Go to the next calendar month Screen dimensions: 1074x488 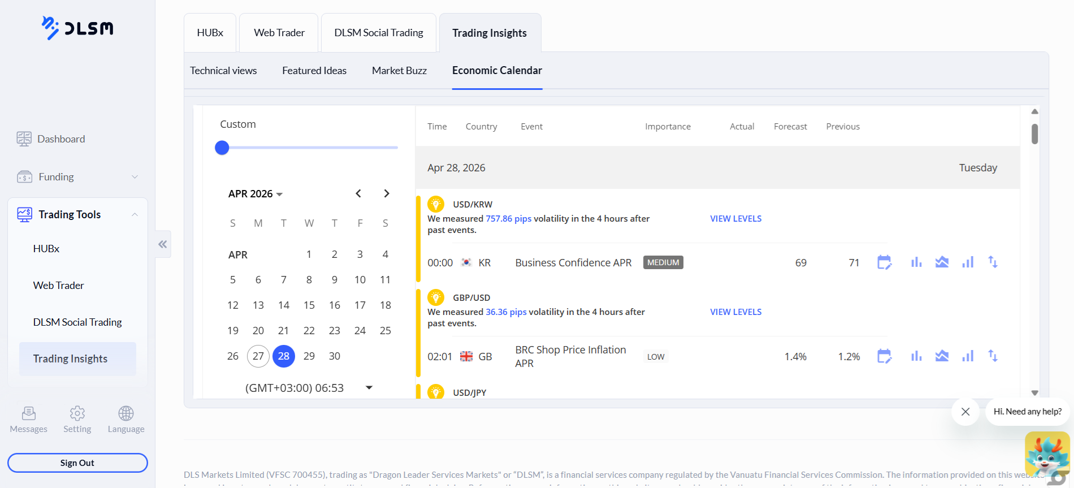[x=387, y=193]
